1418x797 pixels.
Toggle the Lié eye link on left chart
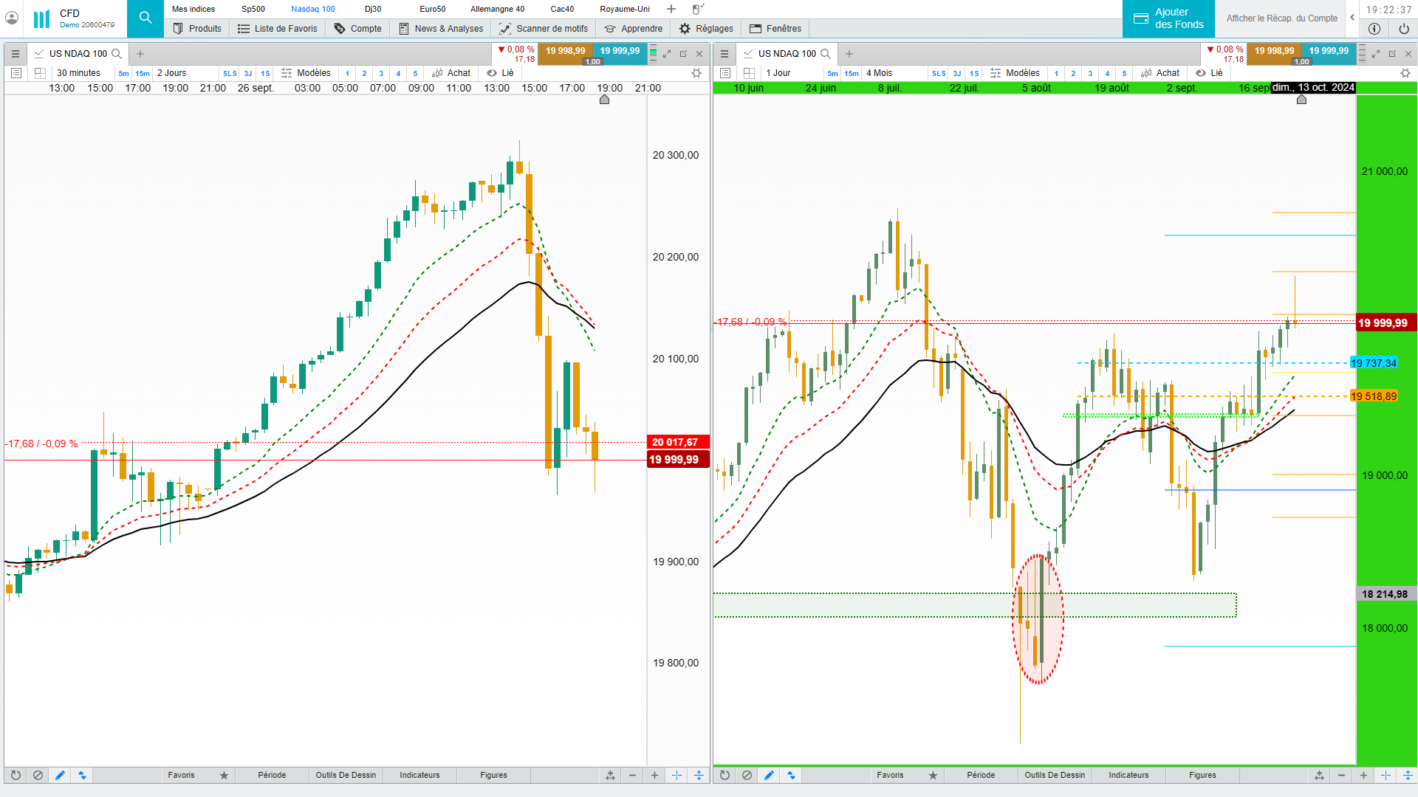500,73
